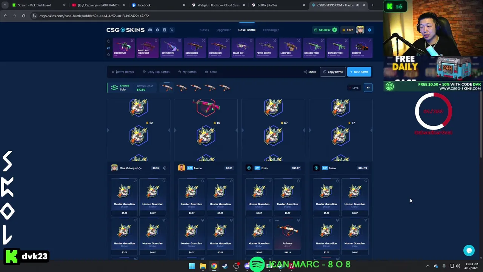Select the clock recent drops filter icon

tap(109, 41)
